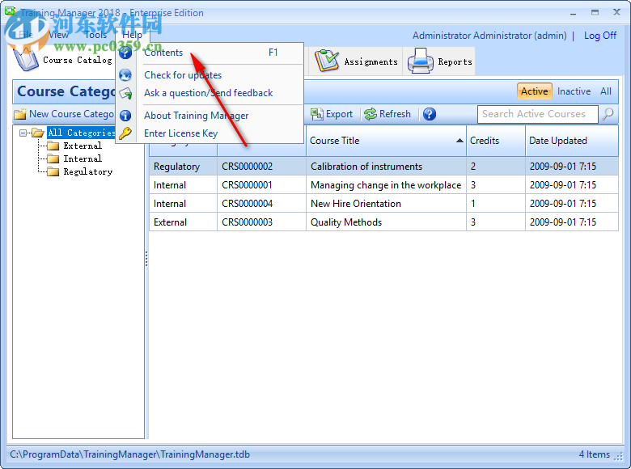Click the blue info About icon
The height and width of the screenshot is (469, 631).
[x=125, y=116]
